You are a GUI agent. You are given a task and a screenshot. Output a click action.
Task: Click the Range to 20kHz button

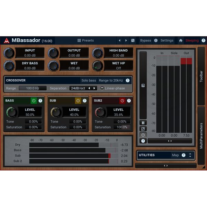[111, 80]
